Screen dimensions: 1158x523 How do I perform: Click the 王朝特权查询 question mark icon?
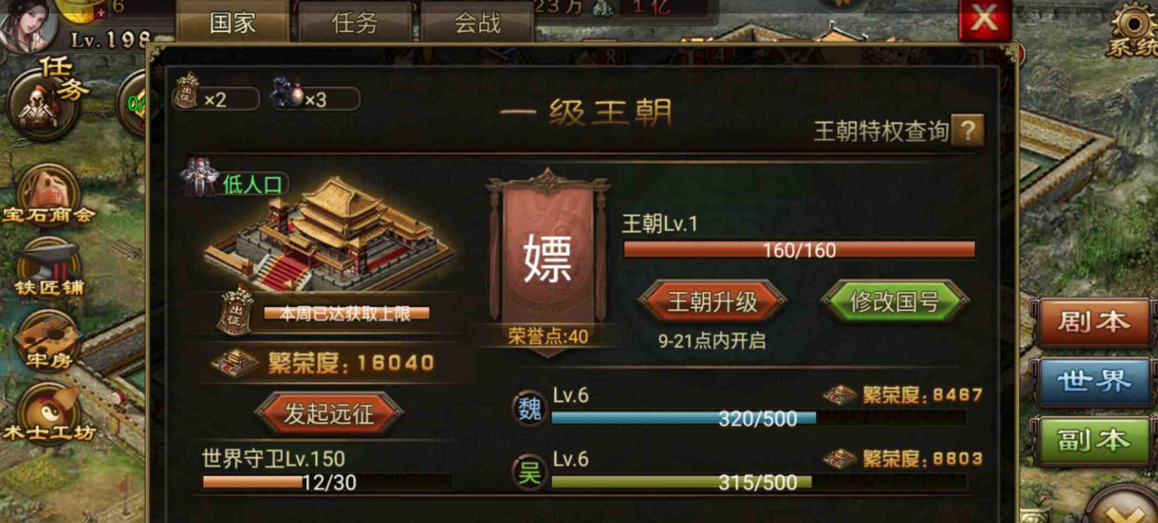point(967,131)
